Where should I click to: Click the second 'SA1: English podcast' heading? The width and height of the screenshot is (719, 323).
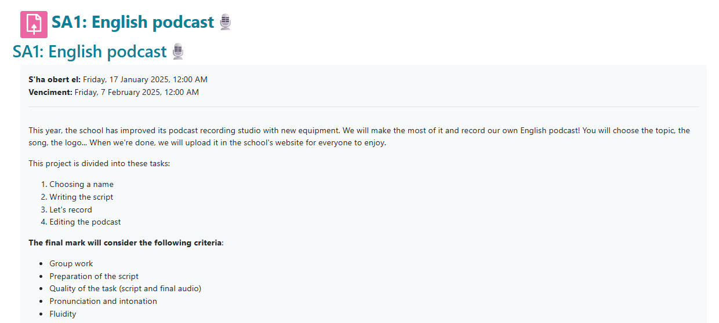click(90, 52)
